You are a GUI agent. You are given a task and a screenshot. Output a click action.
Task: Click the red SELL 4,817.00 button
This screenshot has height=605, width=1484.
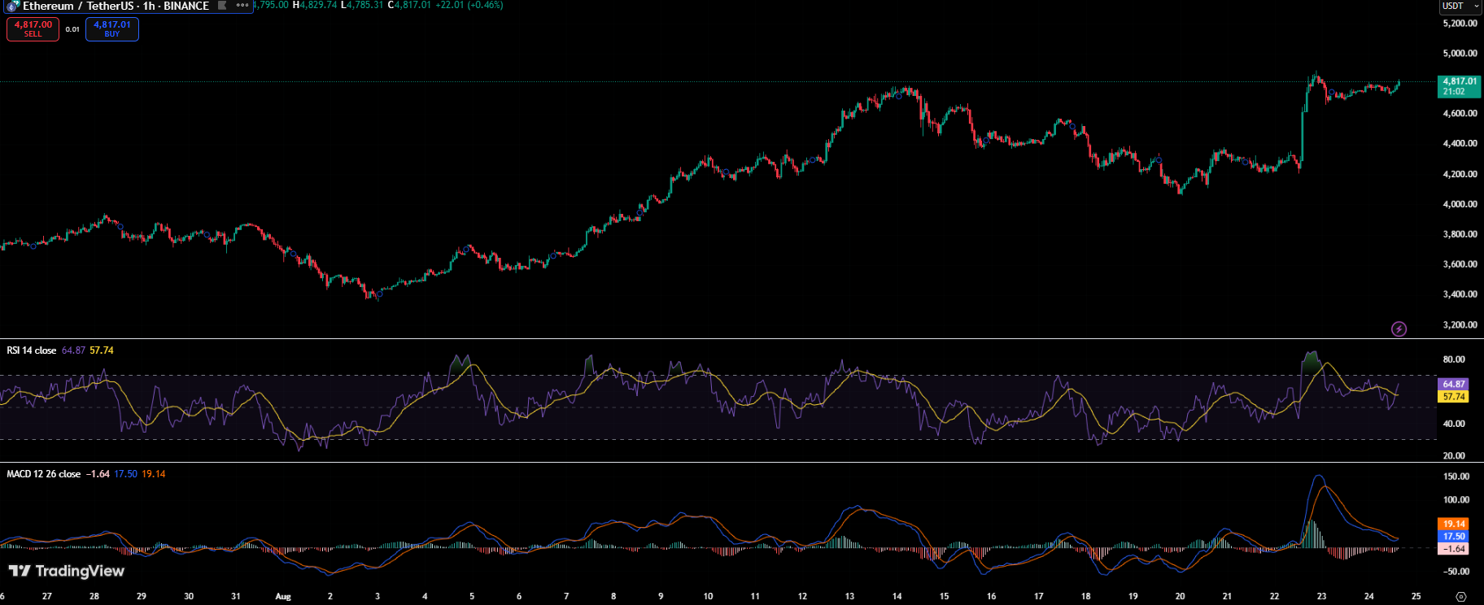33,29
